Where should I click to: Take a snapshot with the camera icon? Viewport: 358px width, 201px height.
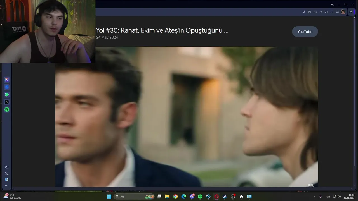click(x=315, y=12)
